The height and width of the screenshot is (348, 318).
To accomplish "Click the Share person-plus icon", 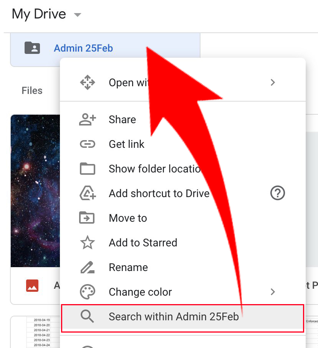I will tap(87, 119).
